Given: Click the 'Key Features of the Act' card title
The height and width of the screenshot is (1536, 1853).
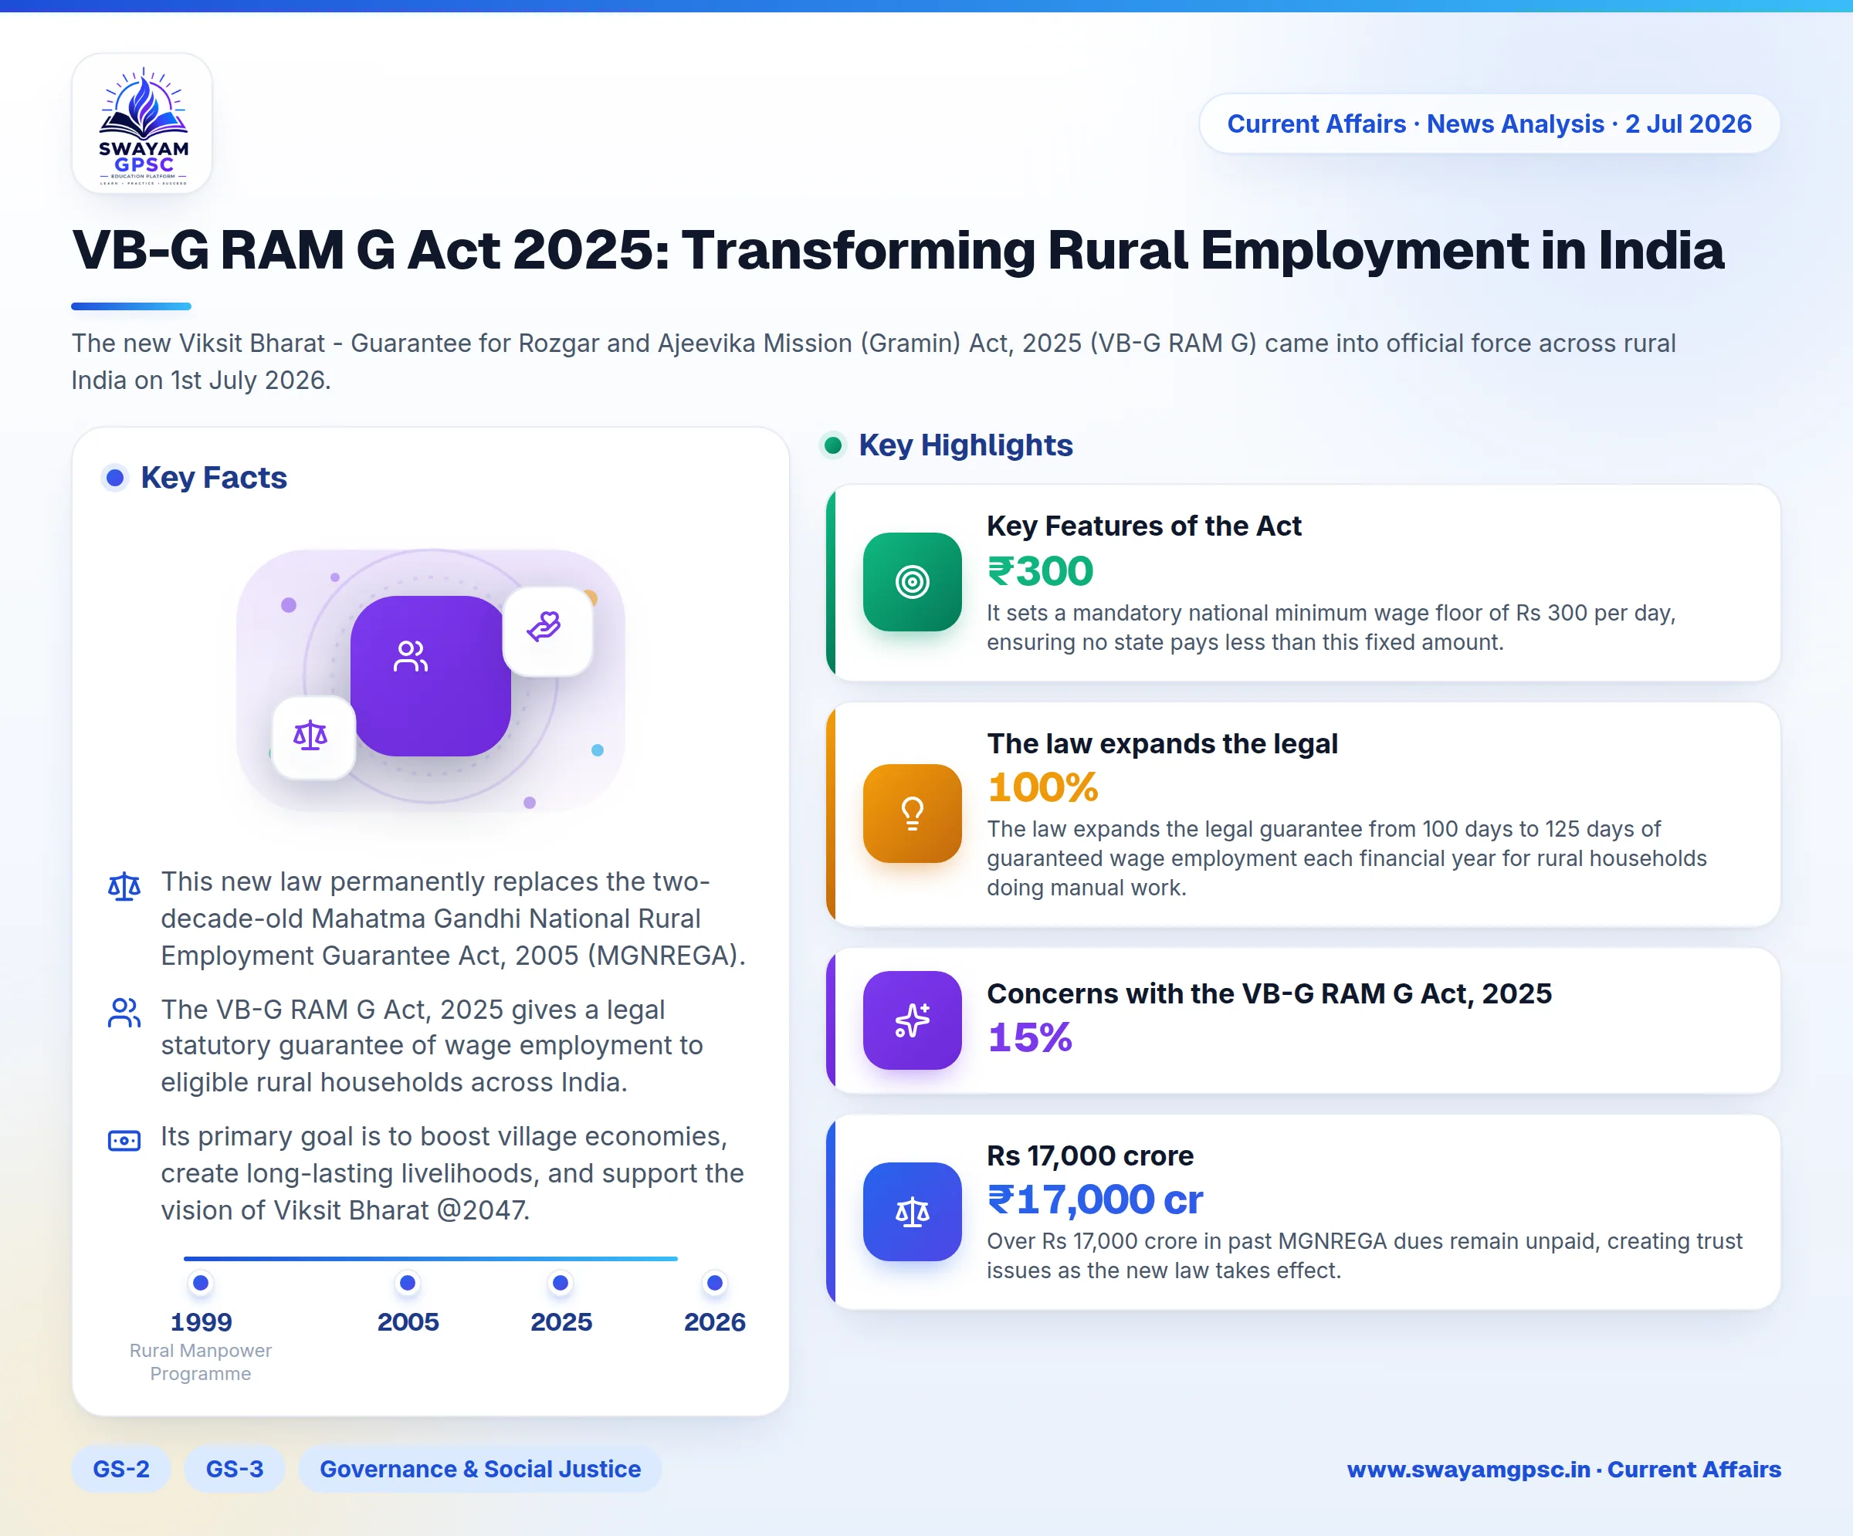Looking at the screenshot, I should [x=1143, y=526].
